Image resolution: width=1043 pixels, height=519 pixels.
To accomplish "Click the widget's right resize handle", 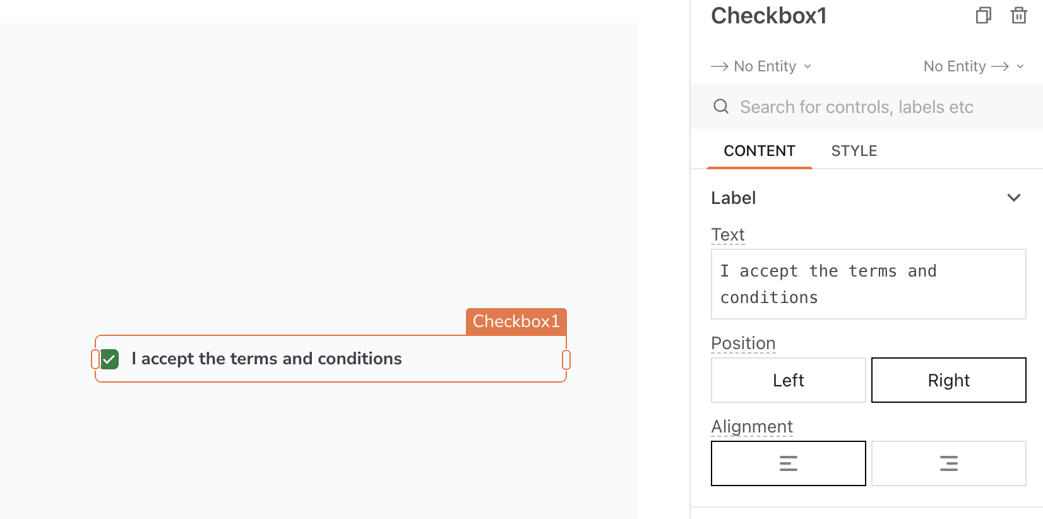I will [x=566, y=359].
